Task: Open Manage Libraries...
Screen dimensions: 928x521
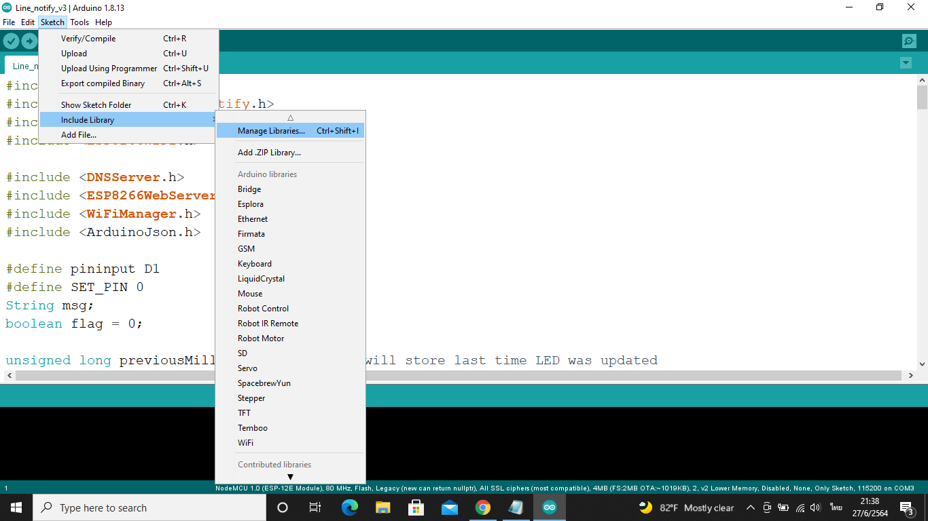Action: (x=290, y=131)
